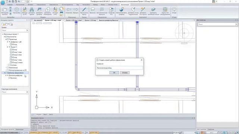This screenshot has width=239, height=134.
Task: Clear the BIM properties search with X
Action: [236, 24]
